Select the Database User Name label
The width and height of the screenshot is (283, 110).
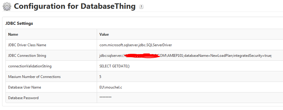click(24, 87)
